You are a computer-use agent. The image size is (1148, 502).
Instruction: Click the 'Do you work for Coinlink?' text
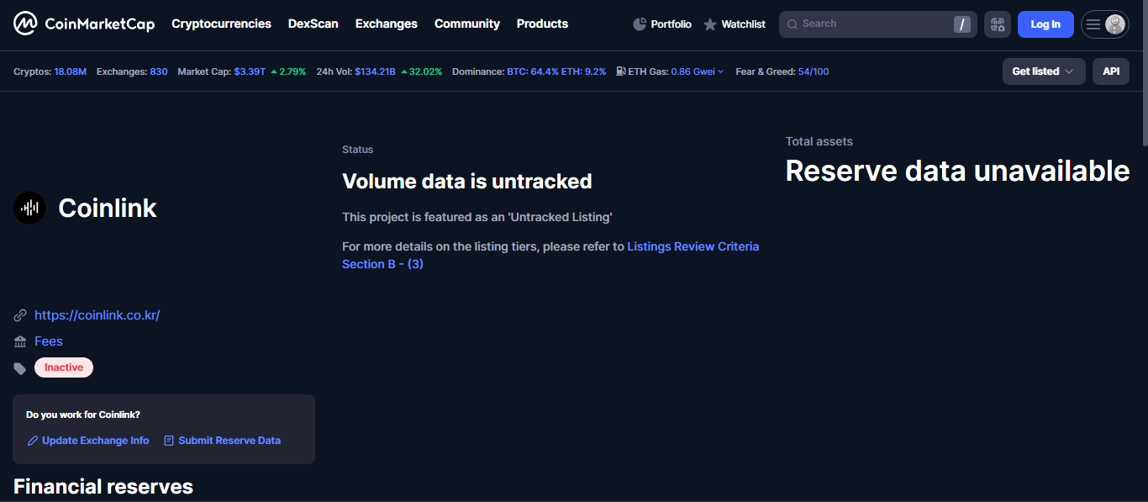tap(83, 415)
